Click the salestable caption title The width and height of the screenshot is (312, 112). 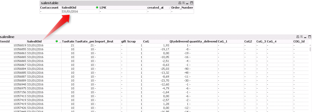[50, 3]
